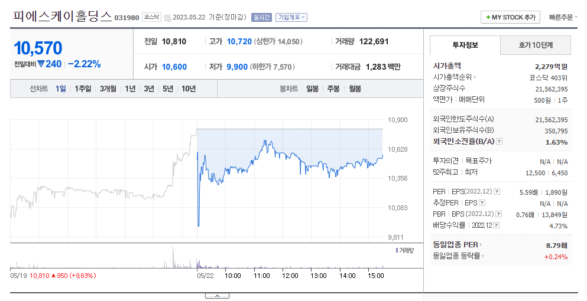Click the +0.24% sector change value
Viewport: 587px width, 301px height.
[556, 257]
